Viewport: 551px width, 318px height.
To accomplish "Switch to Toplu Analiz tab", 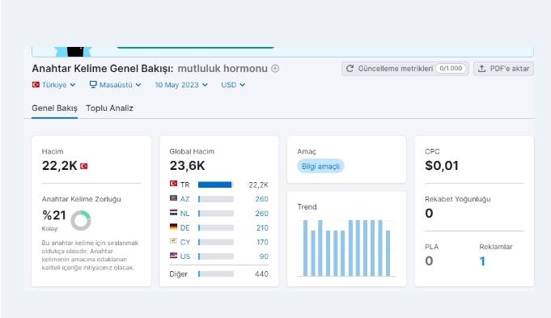I will click(110, 108).
